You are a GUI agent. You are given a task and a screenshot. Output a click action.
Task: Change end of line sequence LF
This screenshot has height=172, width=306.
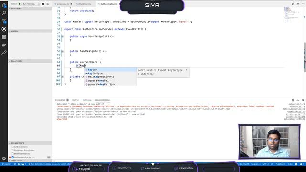(x=272, y=164)
